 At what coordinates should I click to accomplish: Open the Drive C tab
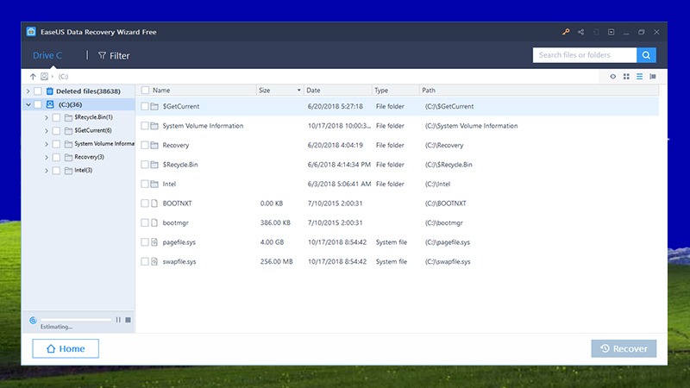click(x=47, y=55)
